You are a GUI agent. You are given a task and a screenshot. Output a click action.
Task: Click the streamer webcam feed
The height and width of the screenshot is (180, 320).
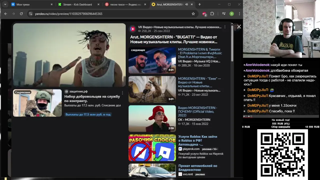(281, 29)
